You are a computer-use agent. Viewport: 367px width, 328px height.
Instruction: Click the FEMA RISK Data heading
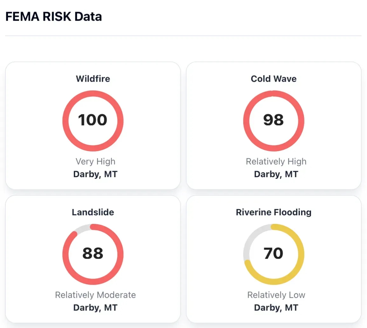click(x=54, y=17)
